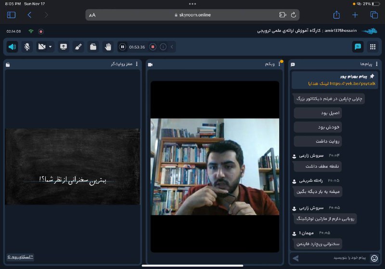
Task: Open the Safari share icon
Action: 336,15
